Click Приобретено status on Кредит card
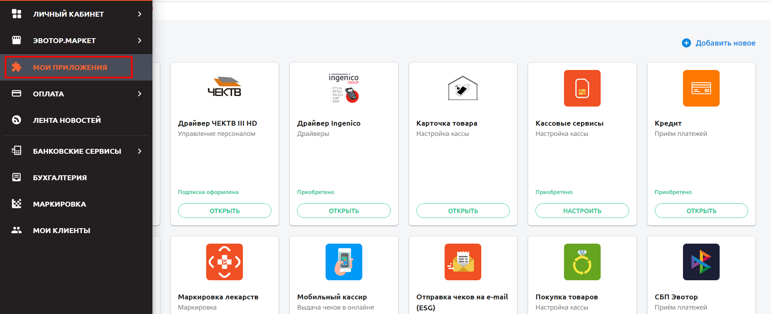The image size is (771, 314). (673, 192)
